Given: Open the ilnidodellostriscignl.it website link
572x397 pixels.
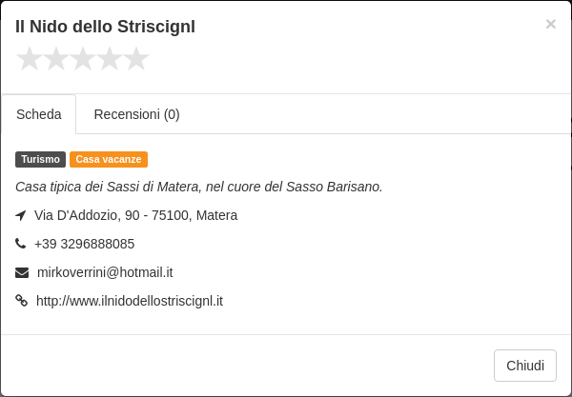Looking at the screenshot, I should tap(130, 301).
